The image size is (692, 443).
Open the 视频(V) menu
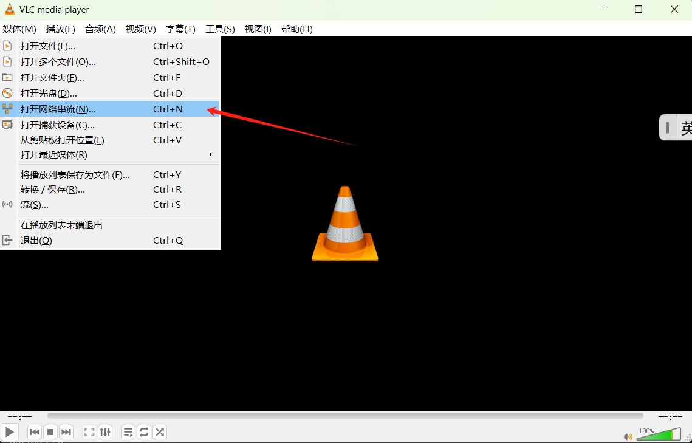(141, 29)
